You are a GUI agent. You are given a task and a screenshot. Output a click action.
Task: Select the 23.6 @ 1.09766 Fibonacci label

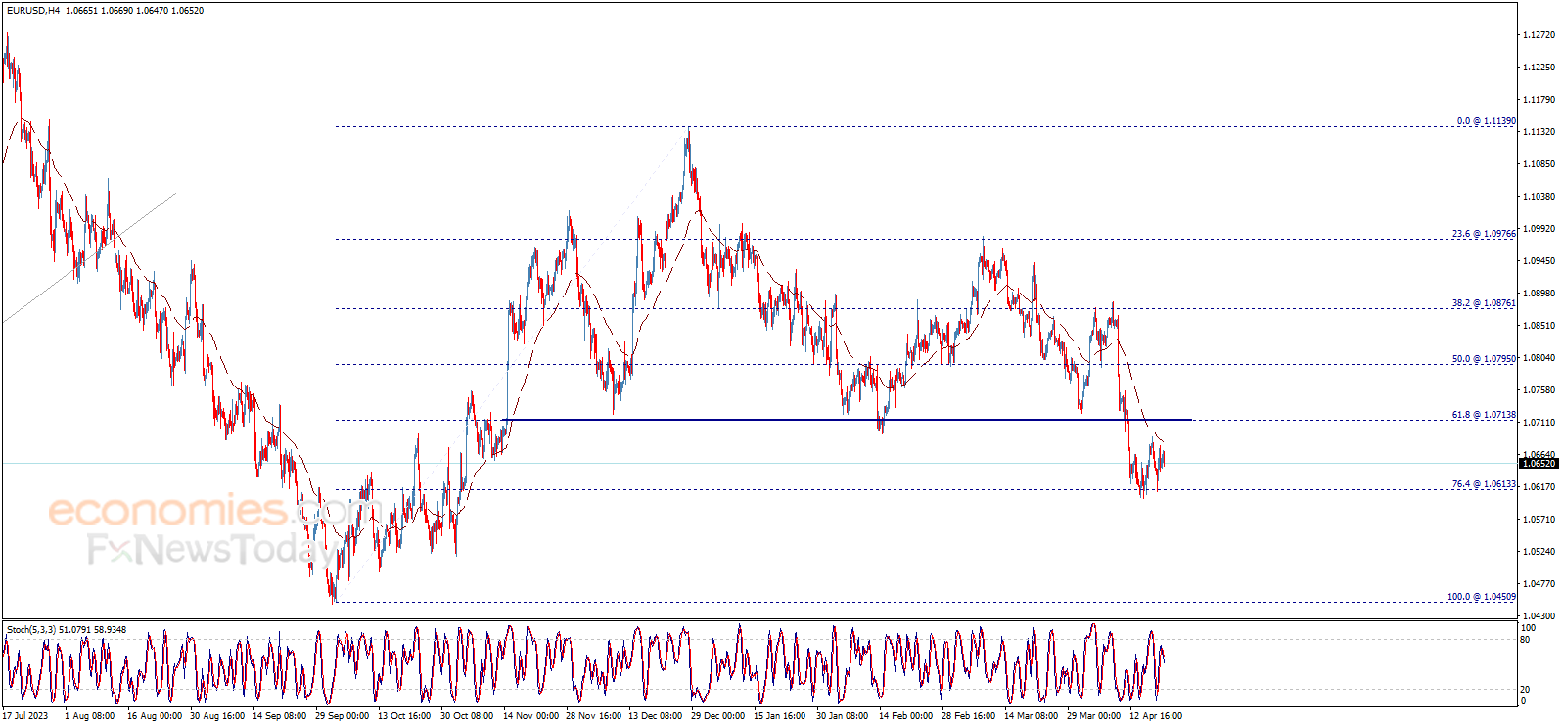click(x=1484, y=234)
